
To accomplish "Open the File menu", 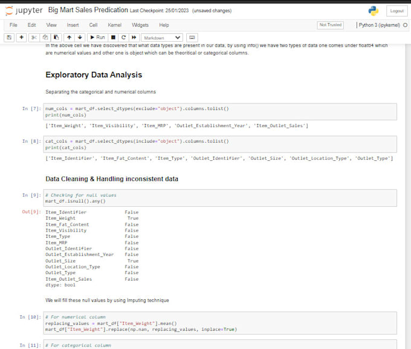I will coord(13,25).
